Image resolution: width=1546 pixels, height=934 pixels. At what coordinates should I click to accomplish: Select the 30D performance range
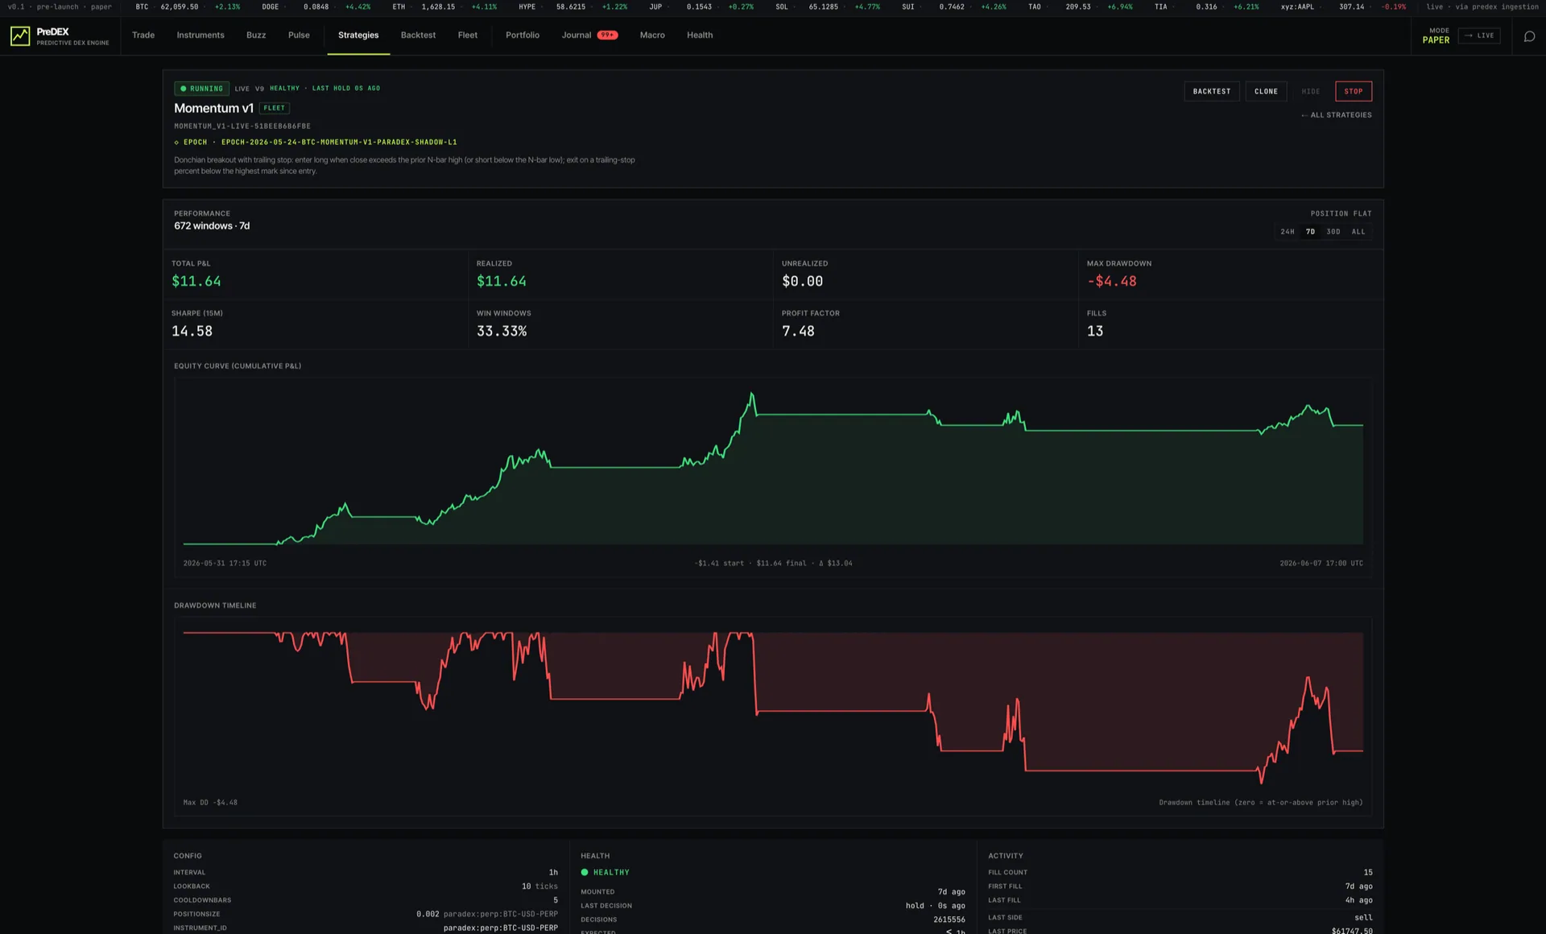1333,232
